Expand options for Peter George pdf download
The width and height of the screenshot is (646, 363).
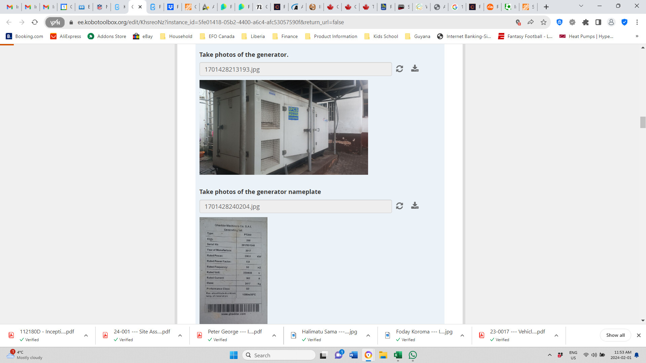click(274, 335)
